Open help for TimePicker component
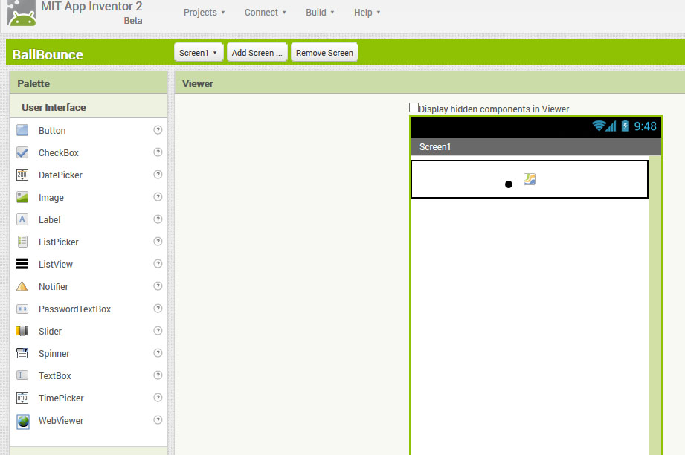This screenshot has height=455, width=685. point(158,397)
